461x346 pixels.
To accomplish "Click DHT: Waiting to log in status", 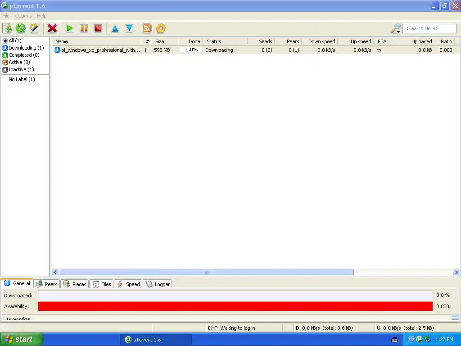I will (x=231, y=328).
